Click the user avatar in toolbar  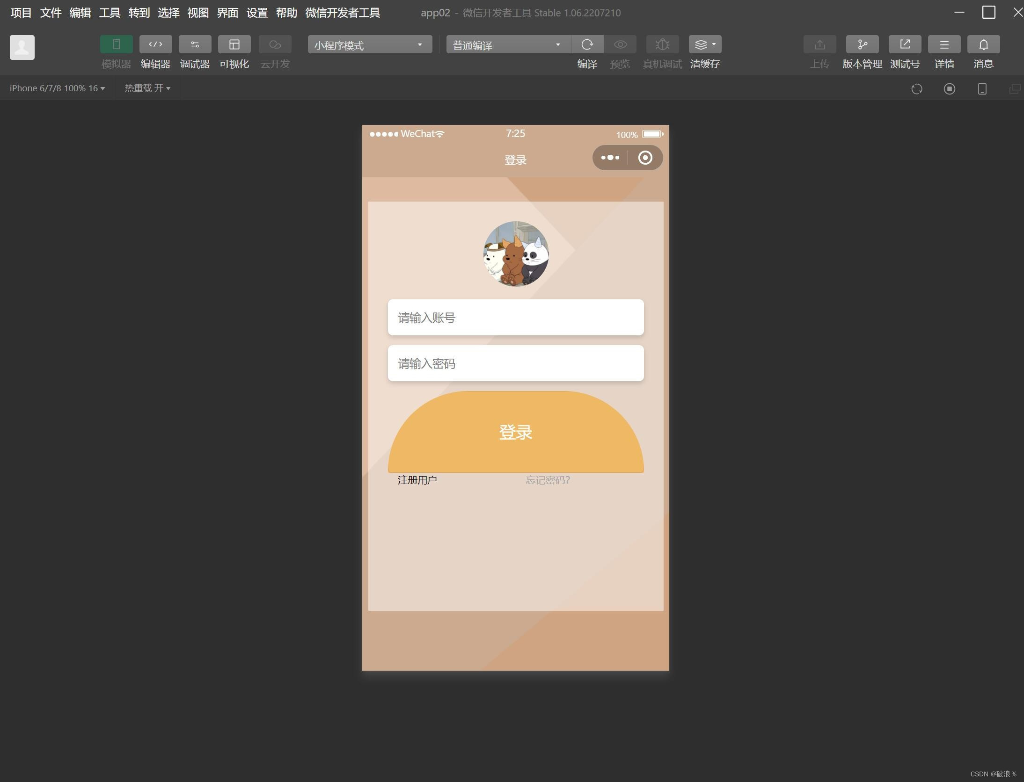pyautogui.click(x=22, y=47)
